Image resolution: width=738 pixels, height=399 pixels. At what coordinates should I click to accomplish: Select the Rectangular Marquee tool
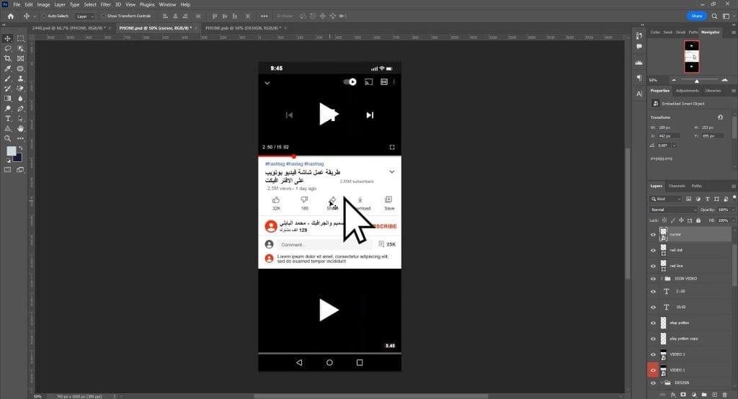[21, 39]
